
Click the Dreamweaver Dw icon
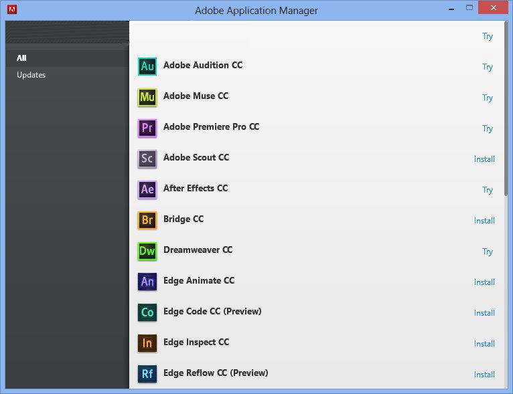[147, 251]
